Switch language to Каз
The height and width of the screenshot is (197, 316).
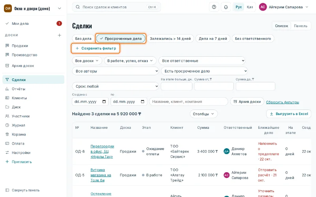pos(250,7)
